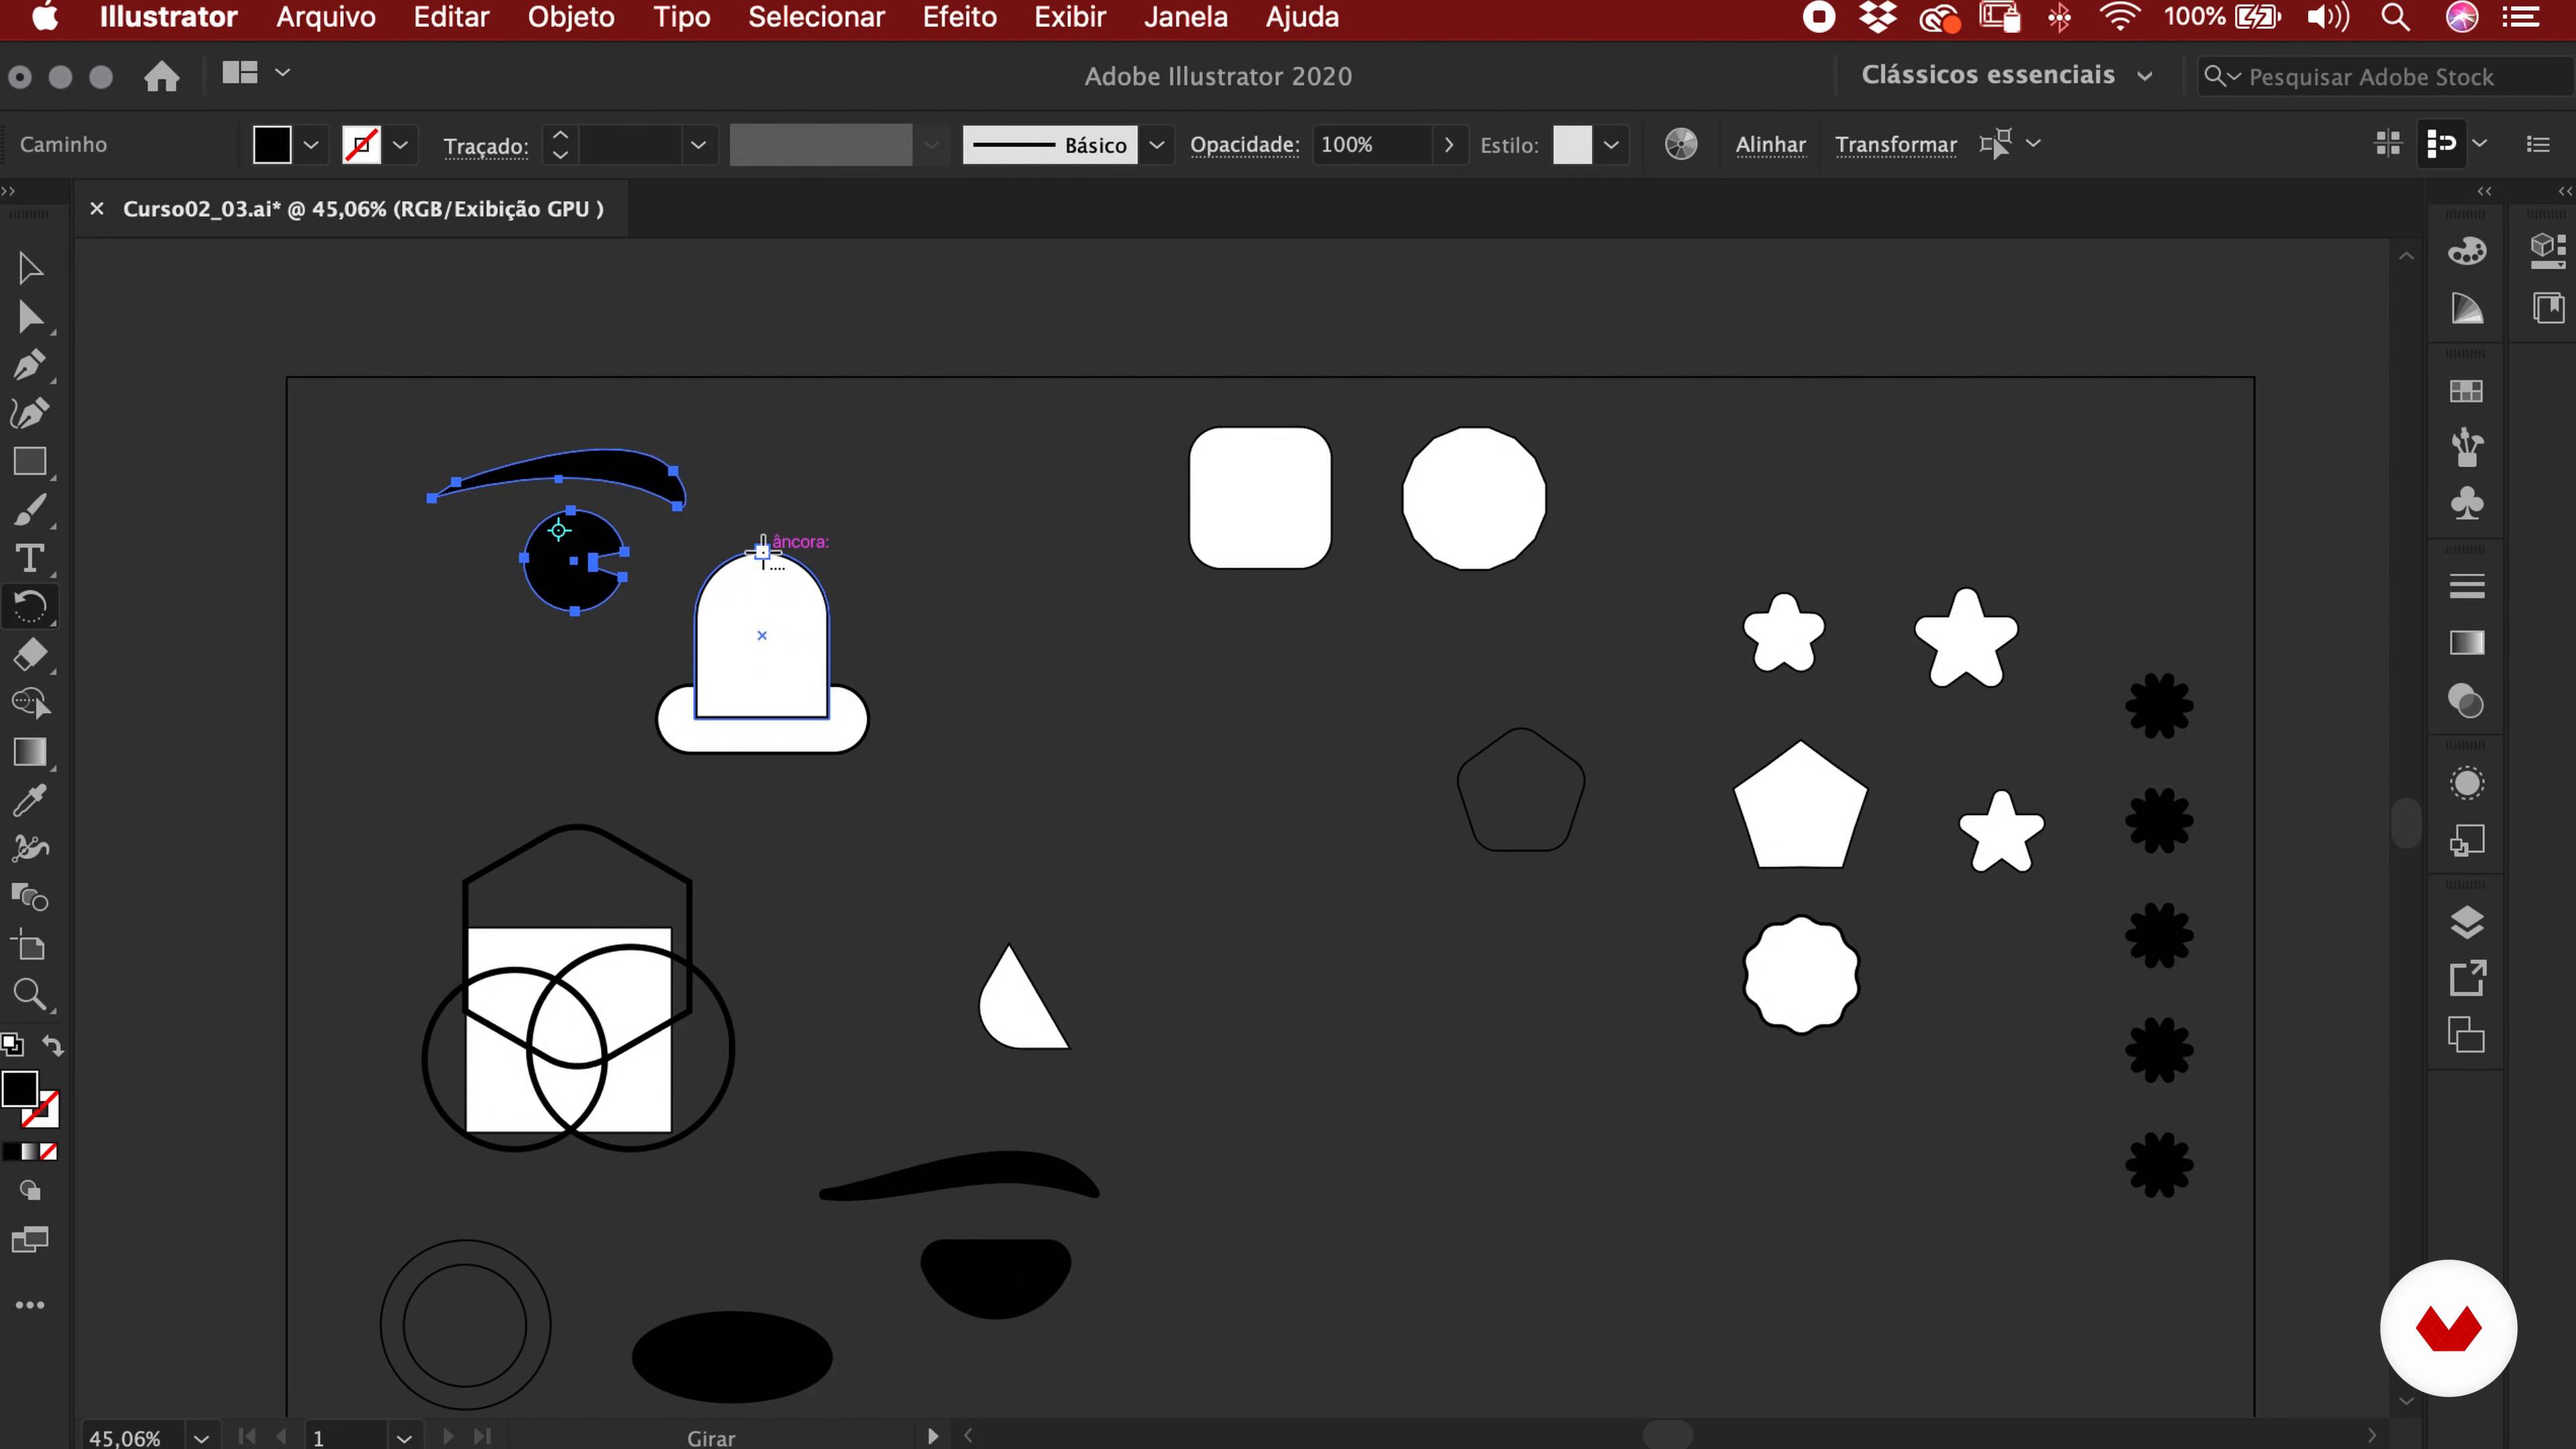
Task: Select the Type tool
Action: 29,558
